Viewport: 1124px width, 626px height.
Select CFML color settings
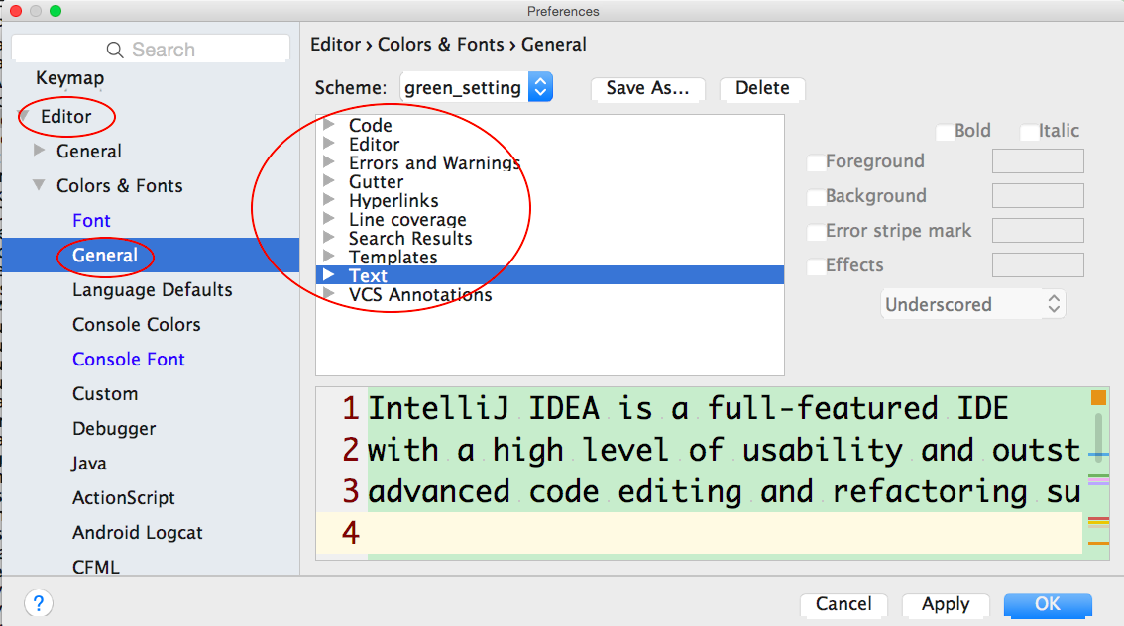click(96, 567)
